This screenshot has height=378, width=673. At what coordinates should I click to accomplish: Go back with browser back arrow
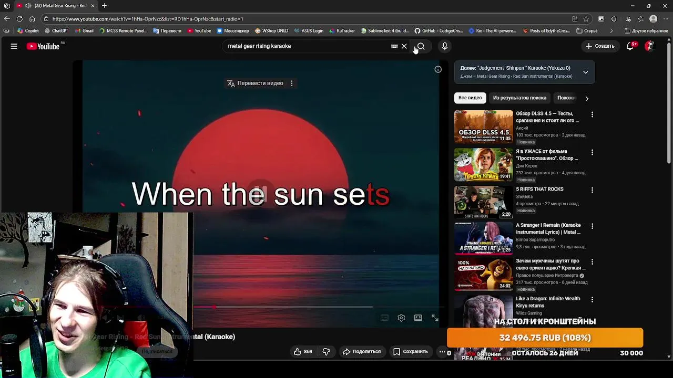[x=6, y=19]
